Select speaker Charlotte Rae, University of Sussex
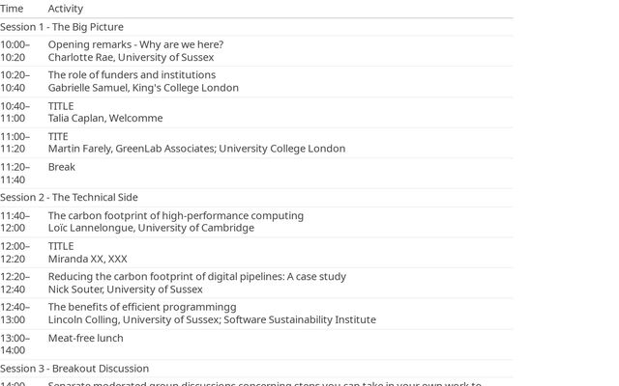This screenshot has height=386, width=619. pos(131,57)
